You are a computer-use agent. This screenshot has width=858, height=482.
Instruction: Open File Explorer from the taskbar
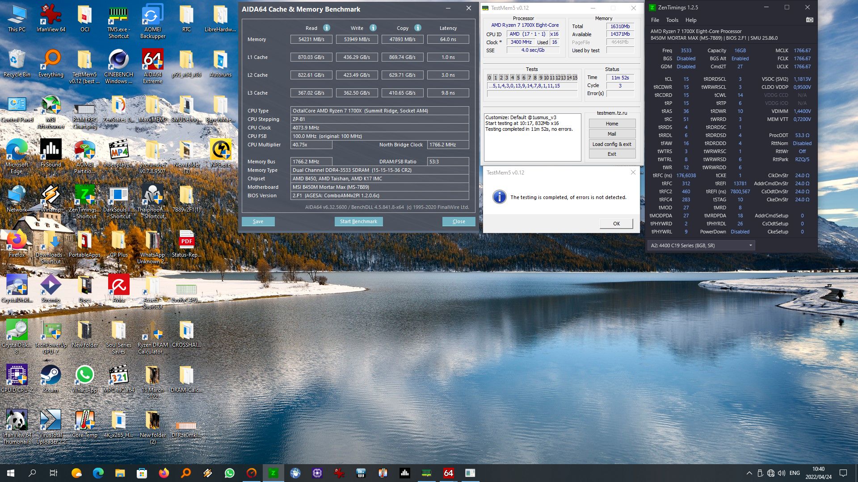[x=120, y=473]
